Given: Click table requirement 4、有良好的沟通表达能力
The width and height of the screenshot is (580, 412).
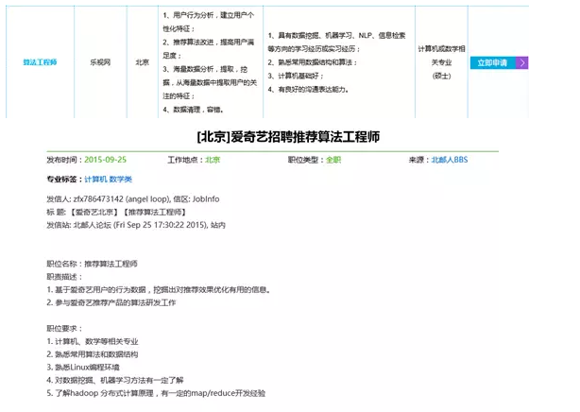Looking at the screenshot, I should pos(308,90).
